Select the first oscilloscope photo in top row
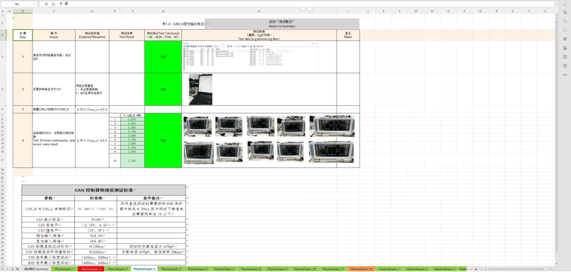571x272 pixels. (199, 126)
